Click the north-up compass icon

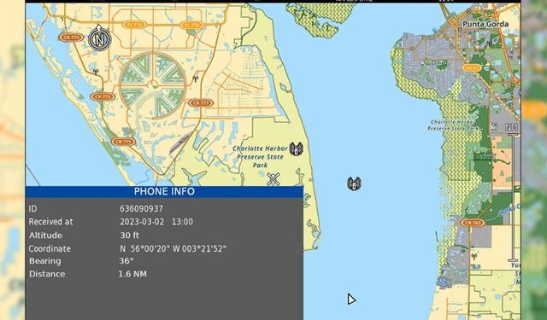(99, 38)
